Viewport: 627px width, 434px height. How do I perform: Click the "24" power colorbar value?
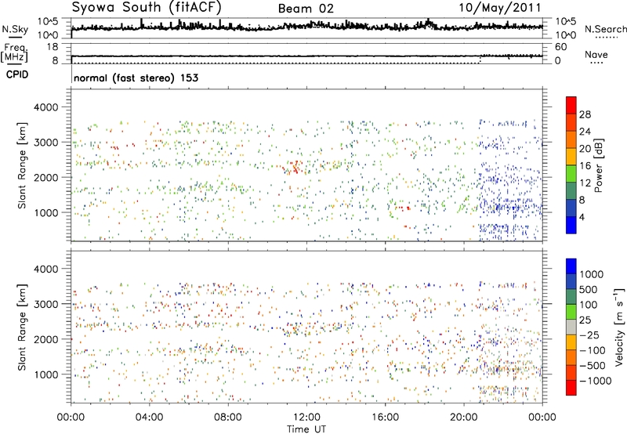585,132
